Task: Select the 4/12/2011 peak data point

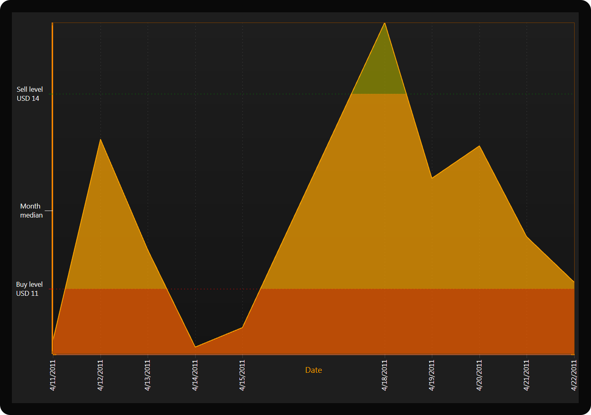Action: point(100,140)
